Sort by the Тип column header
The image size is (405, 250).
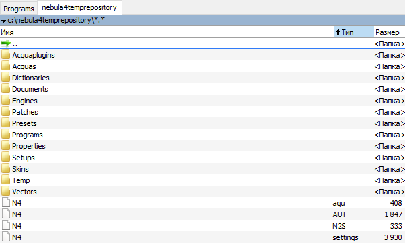tap(354, 32)
